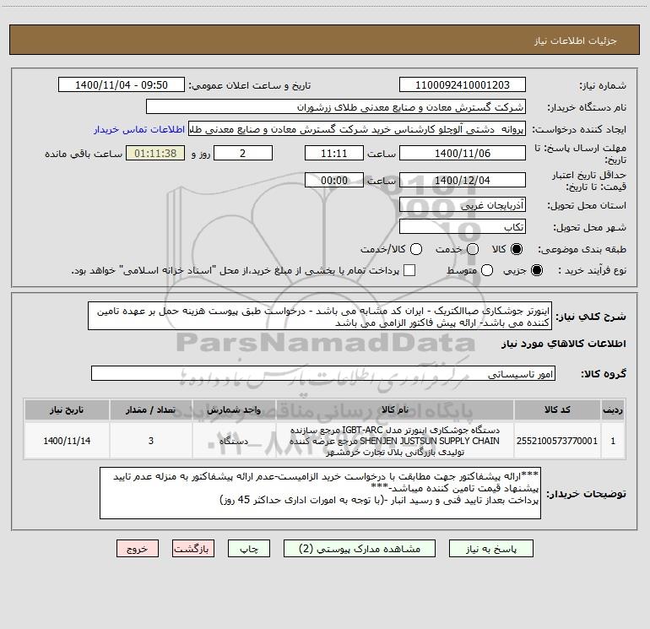Click the نام کالا column header
This screenshot has height=629, width=650.
click(x=395, y=409)
